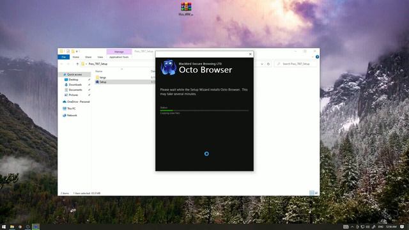
Task: Select the Setup application file
Action: tap(103, 82)
